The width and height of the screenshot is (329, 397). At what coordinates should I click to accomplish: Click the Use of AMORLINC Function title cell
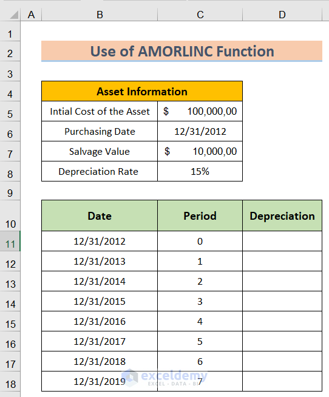point(182,51)
